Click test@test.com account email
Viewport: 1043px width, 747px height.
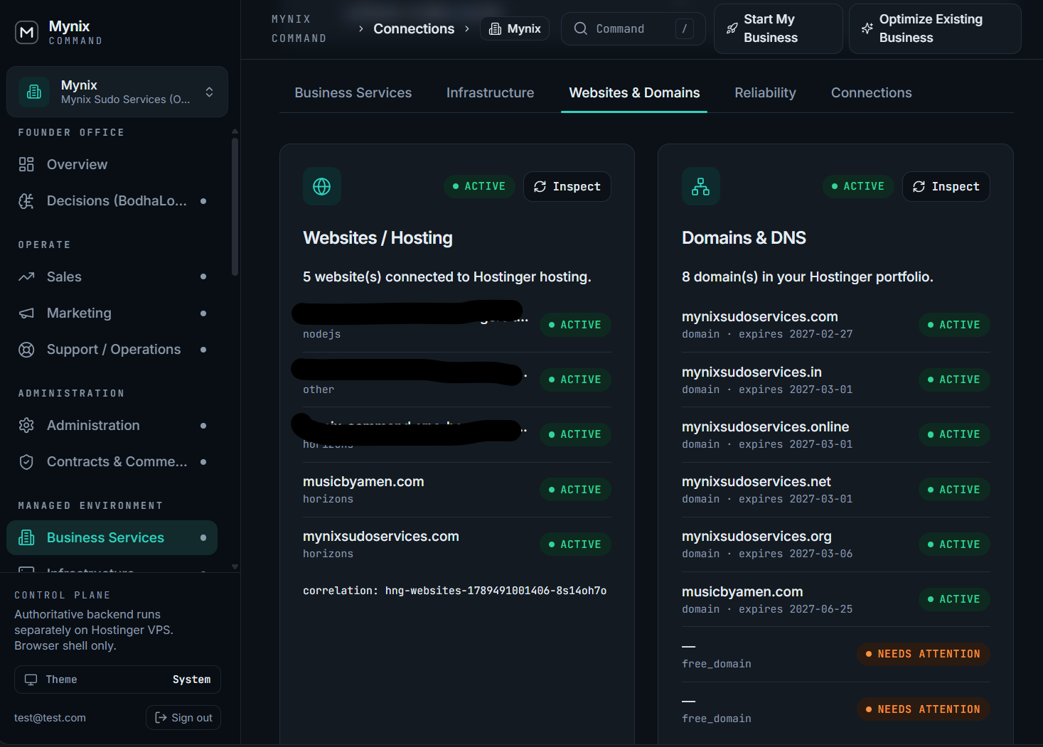[x=50, y=718]
